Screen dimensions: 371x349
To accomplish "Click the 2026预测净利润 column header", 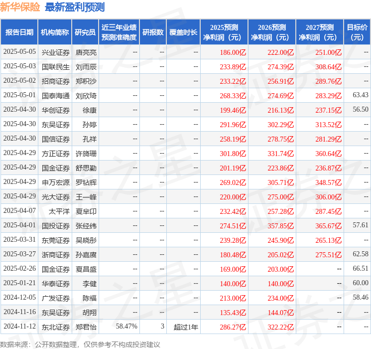I will coord(272,32).
